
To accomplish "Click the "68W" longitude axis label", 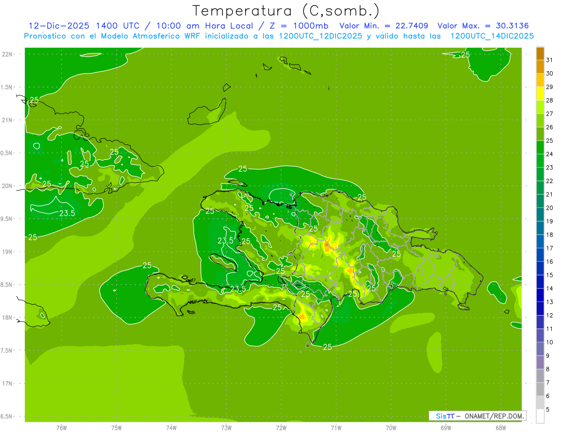I will [501, 427].
